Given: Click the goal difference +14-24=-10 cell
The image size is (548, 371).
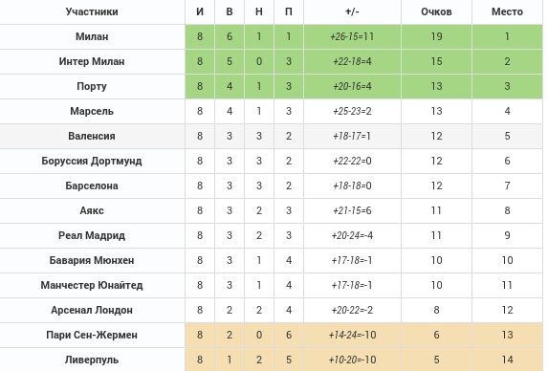Looking at the screenshot, I should click(x=352, y=335).
